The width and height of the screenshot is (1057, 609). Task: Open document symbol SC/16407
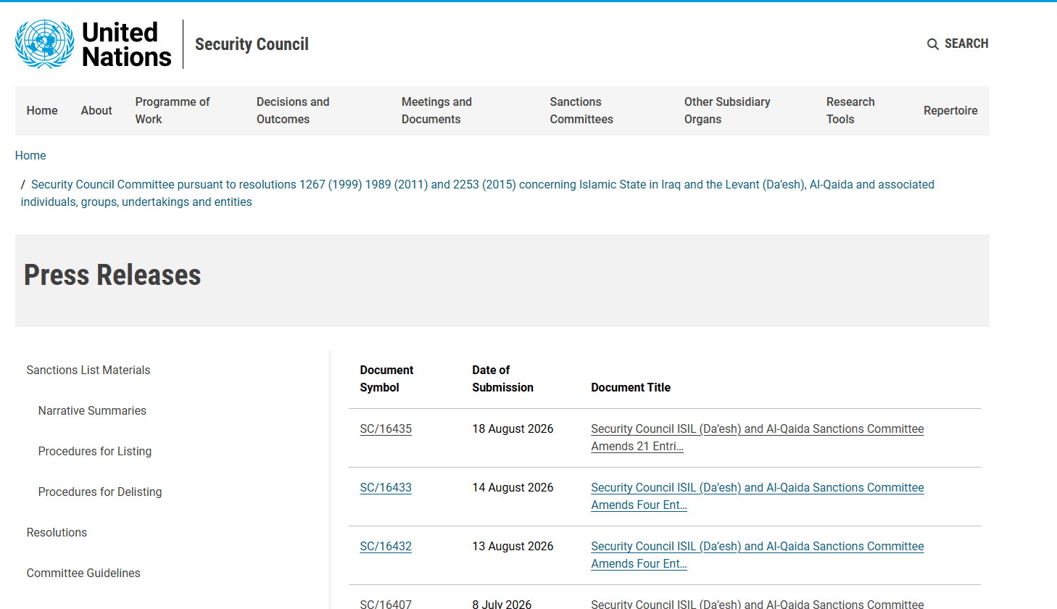point(386,604)
